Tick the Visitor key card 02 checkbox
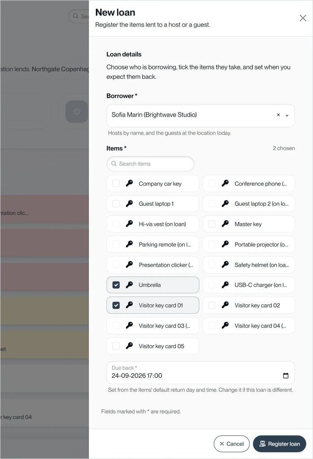The height and width of the screenshot is (459, 313). pyautogui.click(x=212, y=305)
